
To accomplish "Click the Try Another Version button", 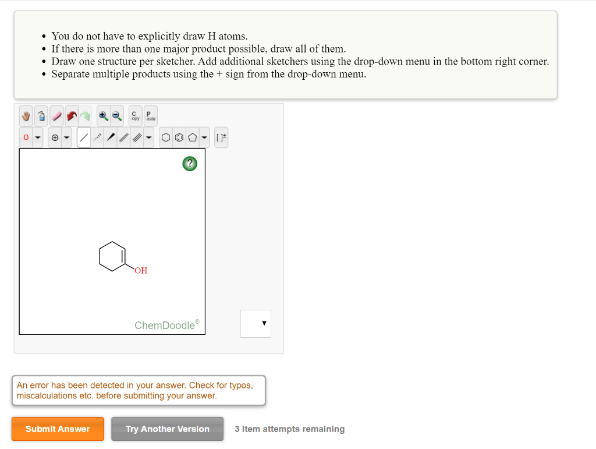I will 167,429.
